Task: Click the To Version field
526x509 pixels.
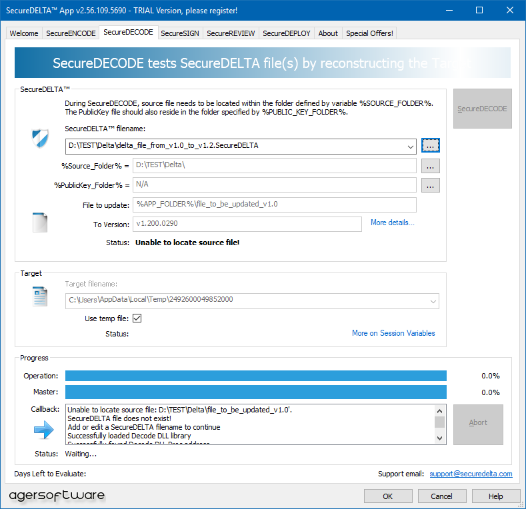Action: click(x=247, y=224)
